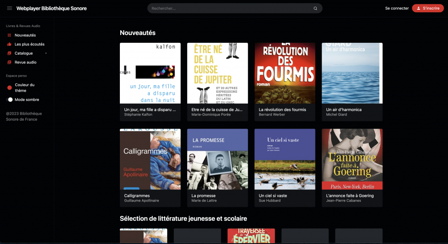The height and width of the screenshot is (244, 448).
Task: Click author name Michel Giard
Action: [x=336, y=115]
